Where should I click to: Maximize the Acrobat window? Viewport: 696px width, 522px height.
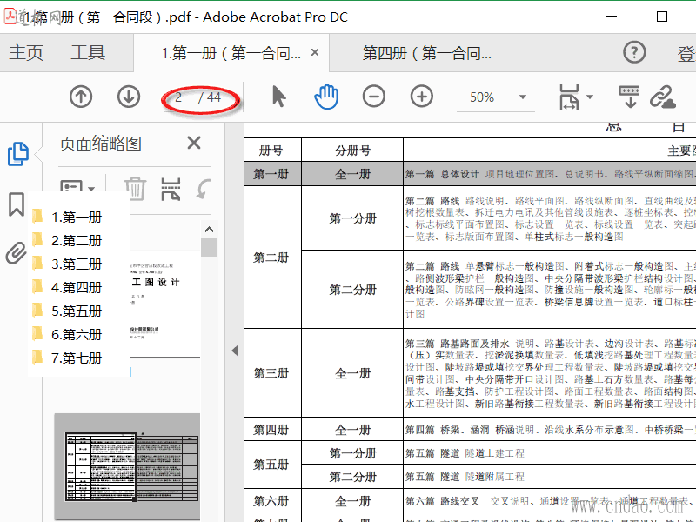pyautogui.click(x=662, y=17)
